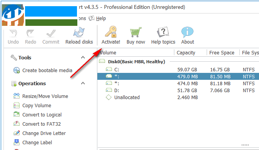259x150 pixels.
Task: Click the C: volume drive icon
Action: click(x=109, y=69)
